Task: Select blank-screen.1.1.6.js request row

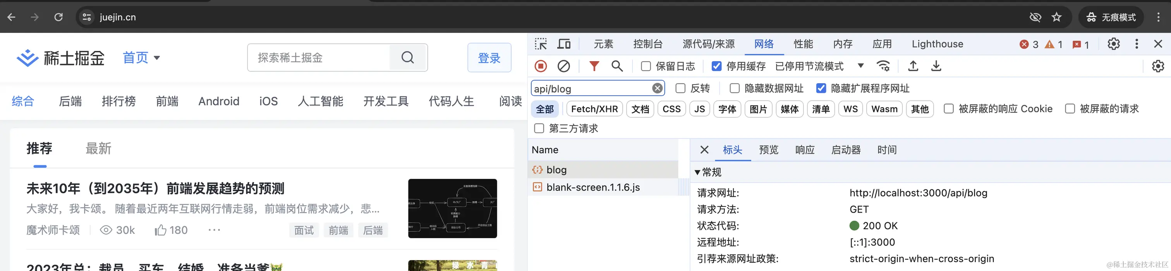Action: (603, 187)
